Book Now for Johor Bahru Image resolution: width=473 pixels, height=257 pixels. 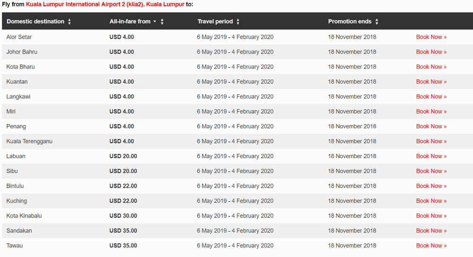click(x=431, y=52)
